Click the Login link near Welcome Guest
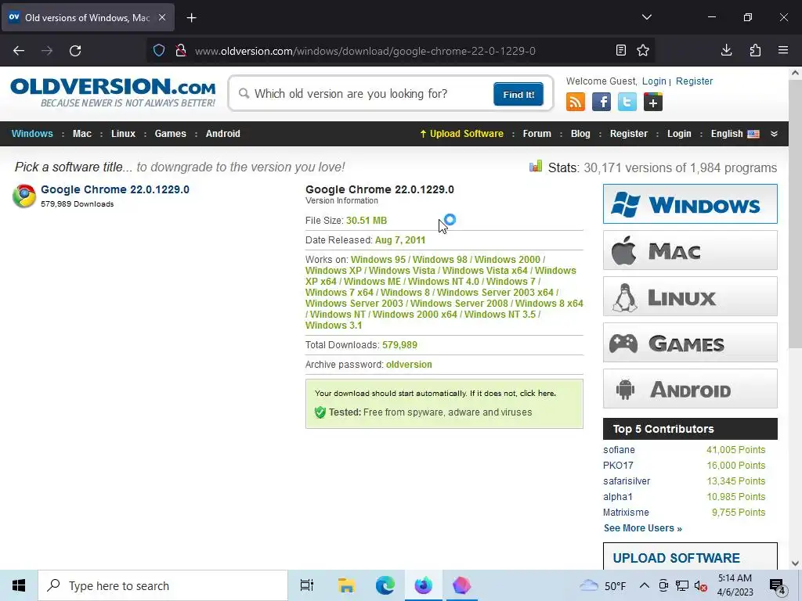This screenshot has width=802, height=601. point(654,81)
